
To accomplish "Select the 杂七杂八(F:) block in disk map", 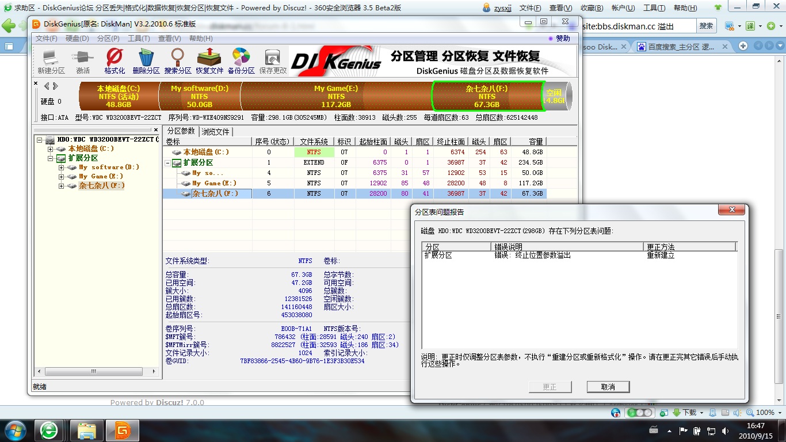I will [x=487, y=96].
